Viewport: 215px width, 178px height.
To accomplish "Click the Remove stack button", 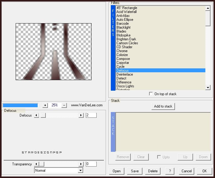I will (x=123, y=157).
